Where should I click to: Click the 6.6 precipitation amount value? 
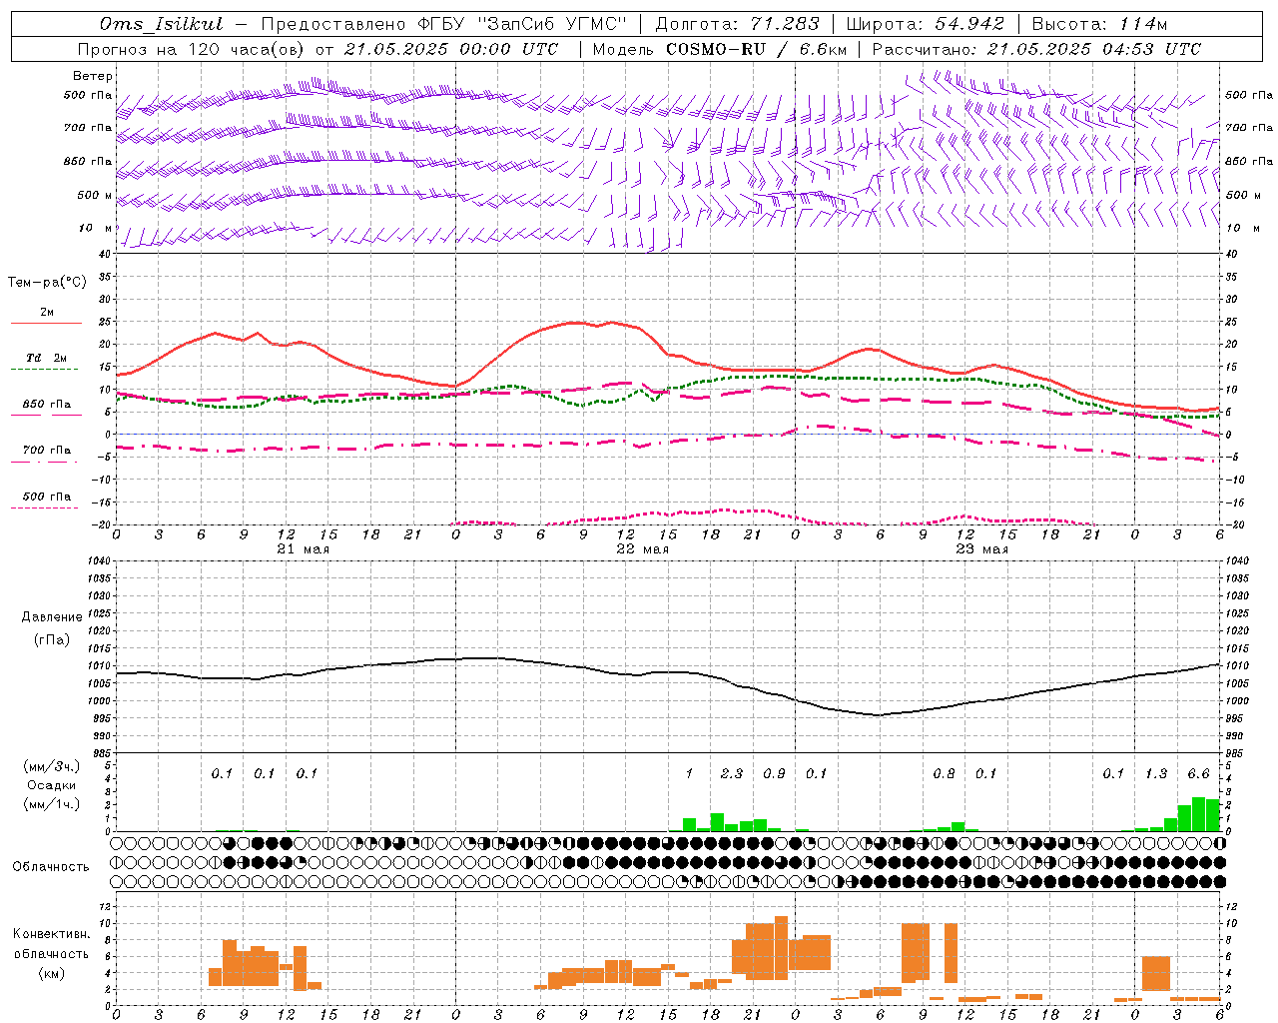coord(1198,774)
